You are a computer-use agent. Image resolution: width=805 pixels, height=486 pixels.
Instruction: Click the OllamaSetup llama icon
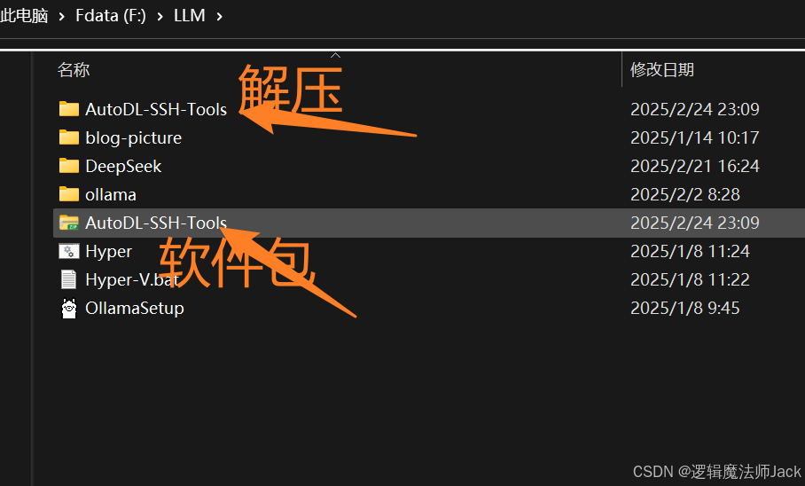tap(68, 309)
